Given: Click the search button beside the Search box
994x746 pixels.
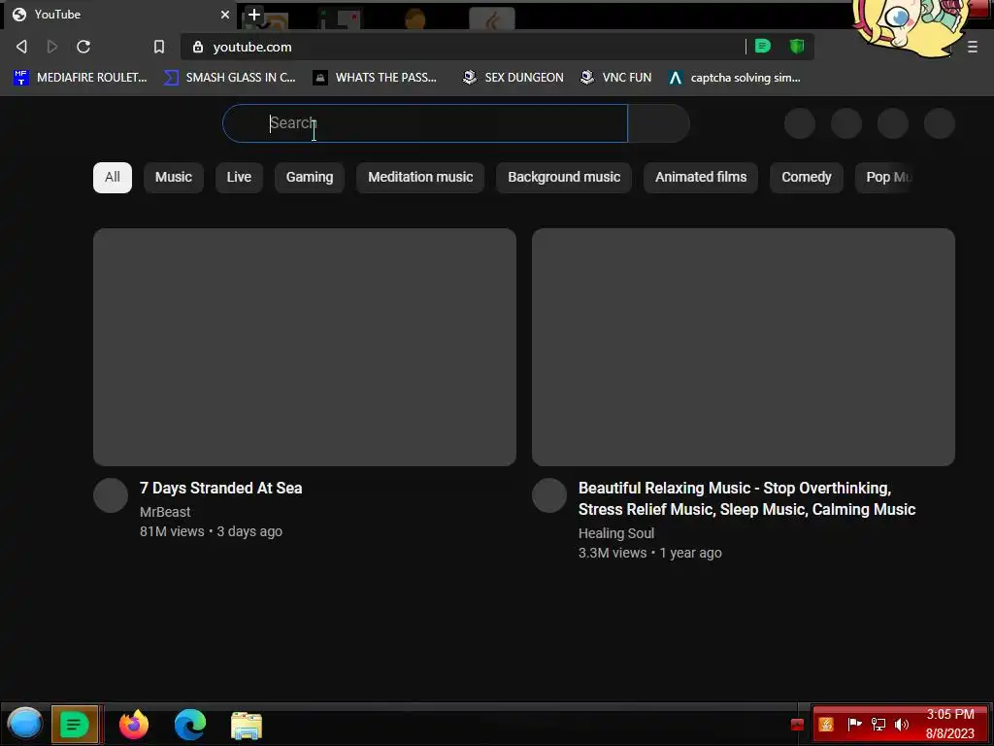Looking at the screenshot, I should (x=659, y=123).
